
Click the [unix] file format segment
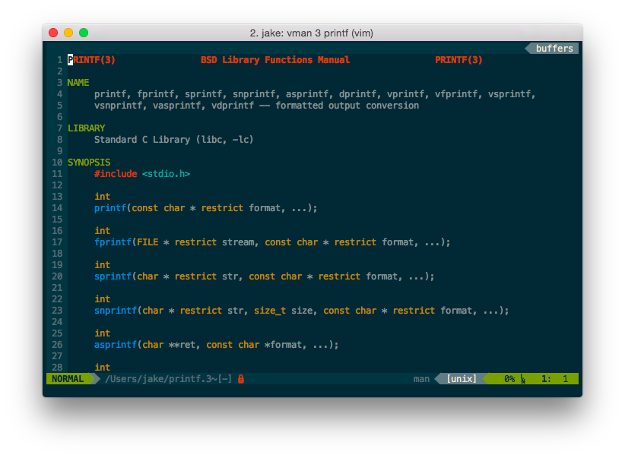tap(462, 379)
